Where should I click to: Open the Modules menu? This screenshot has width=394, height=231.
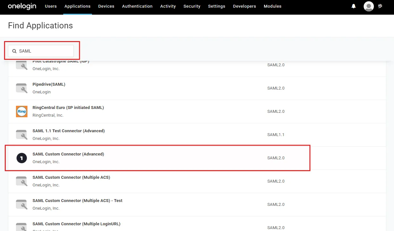pos(273,6)
